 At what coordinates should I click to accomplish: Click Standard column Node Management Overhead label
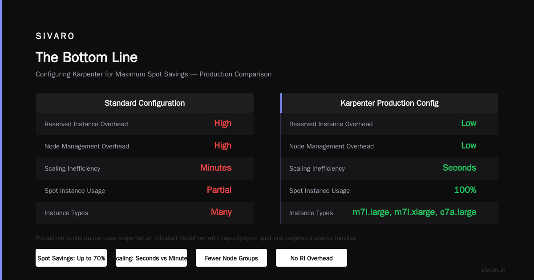[87, 146]
